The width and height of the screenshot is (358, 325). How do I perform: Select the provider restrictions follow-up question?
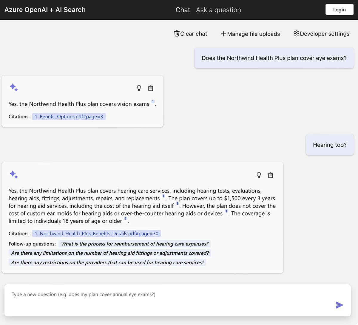click(108, 262)
